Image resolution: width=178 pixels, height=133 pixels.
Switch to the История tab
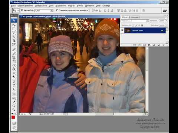coord(135,17)
